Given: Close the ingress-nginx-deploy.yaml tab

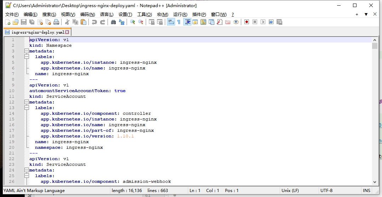Looking at the screenshot, I should click(x=67, y=32).
